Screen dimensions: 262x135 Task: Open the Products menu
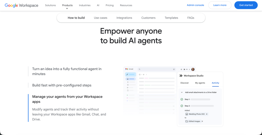tap(67, 5)
